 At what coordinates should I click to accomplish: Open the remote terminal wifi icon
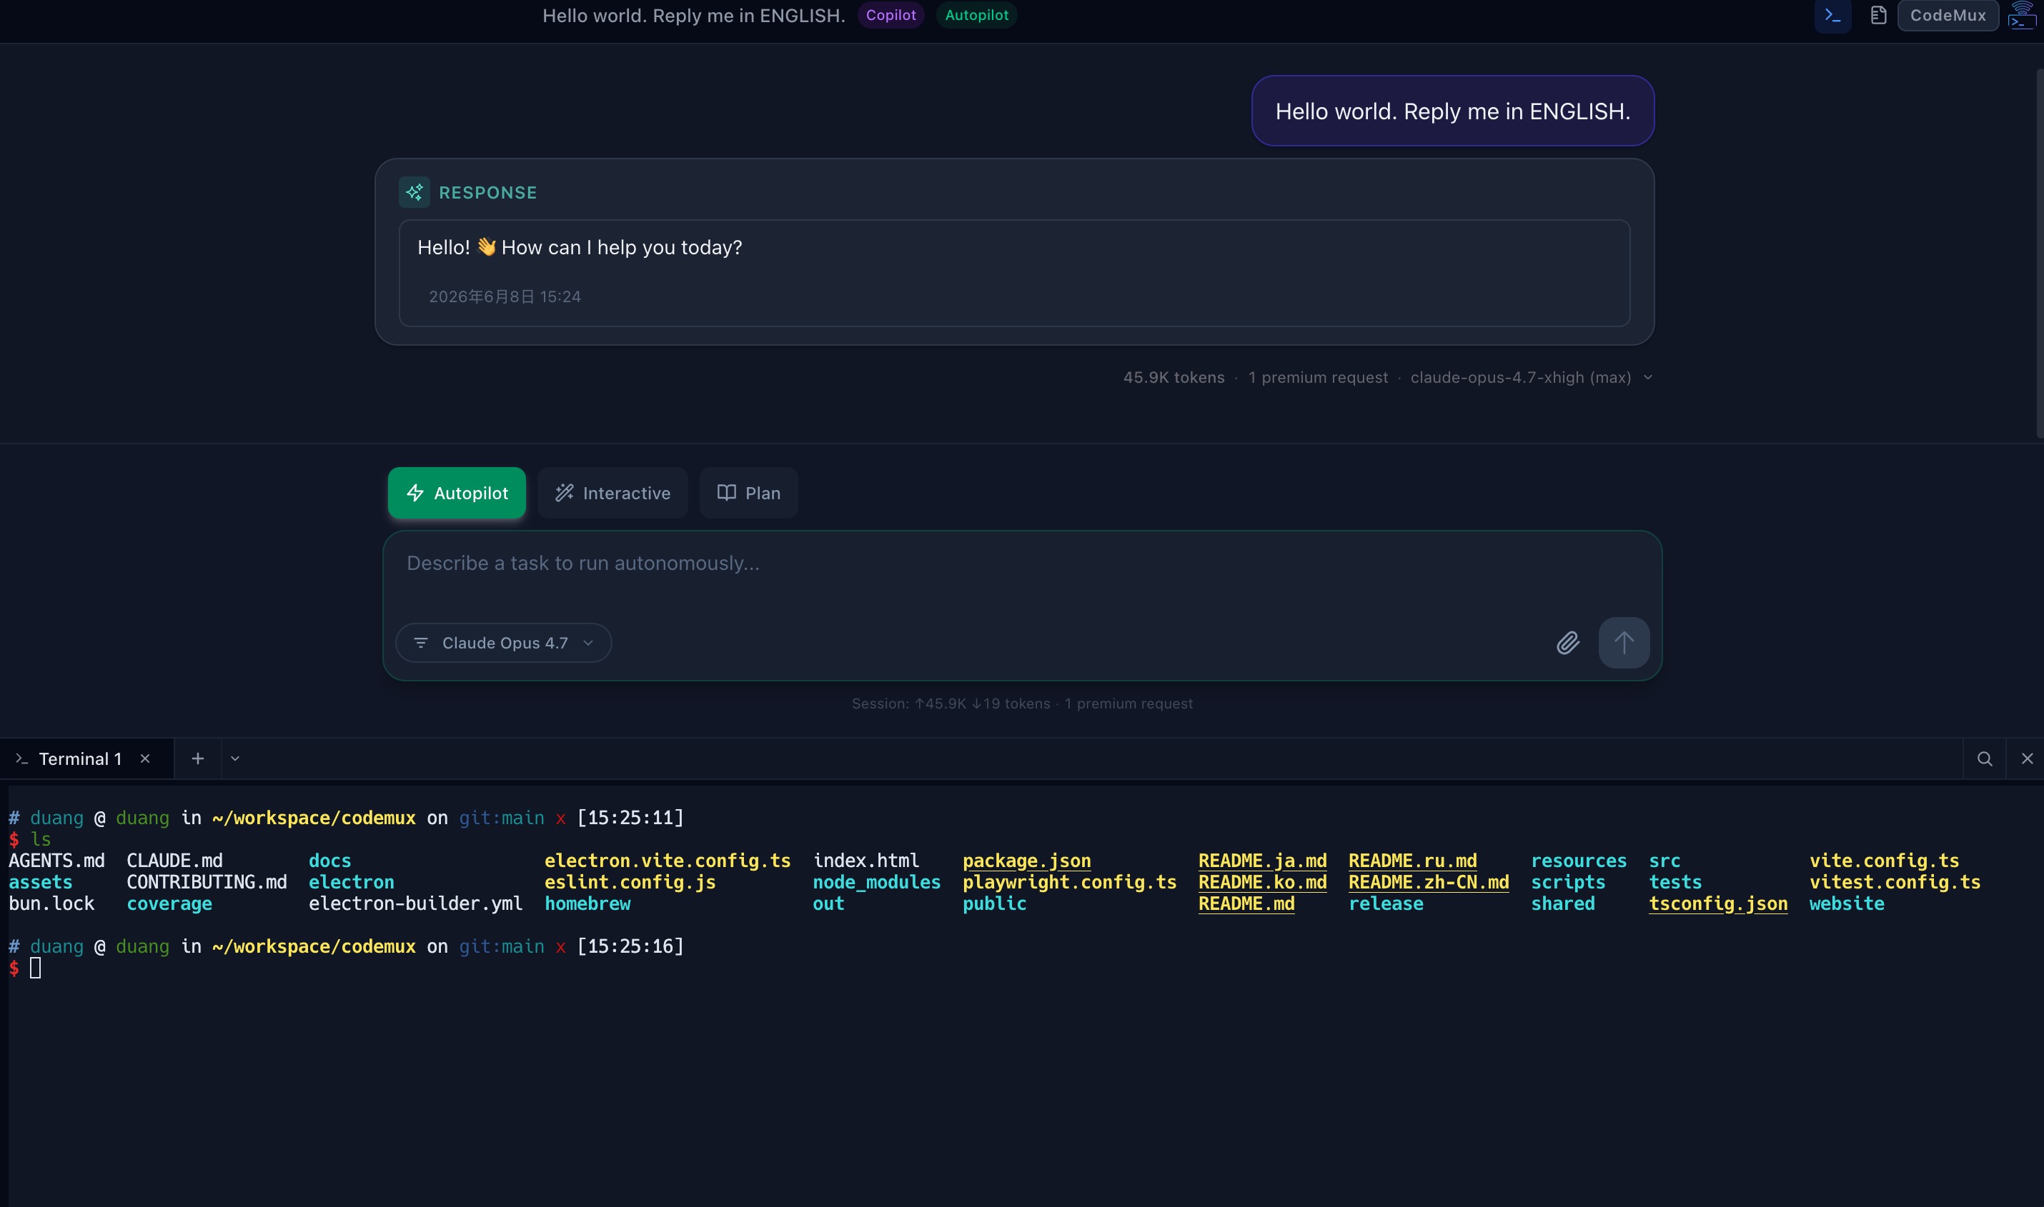[2023, 16]
